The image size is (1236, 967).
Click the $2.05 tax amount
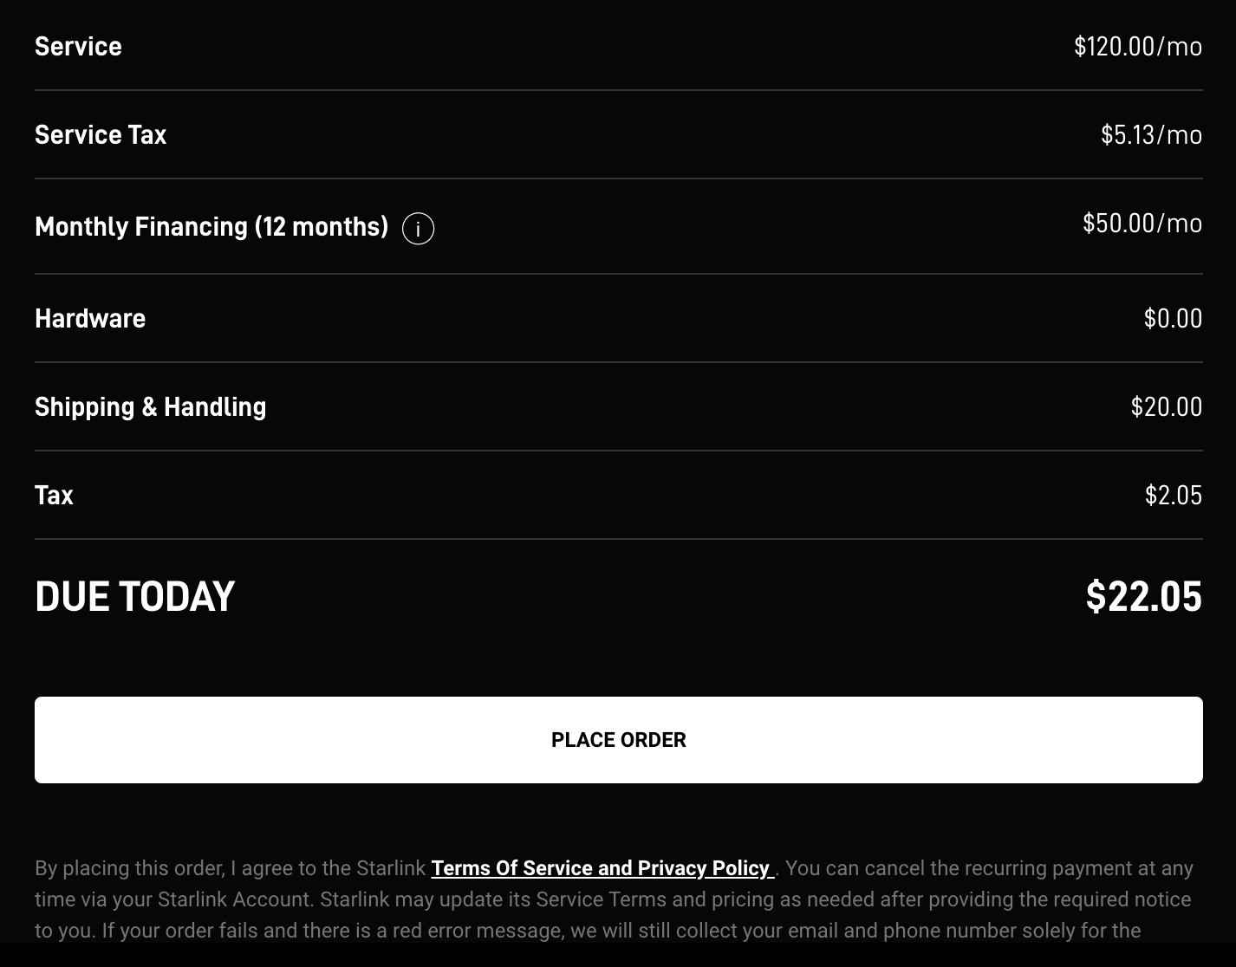click(x=1174, y=496)
